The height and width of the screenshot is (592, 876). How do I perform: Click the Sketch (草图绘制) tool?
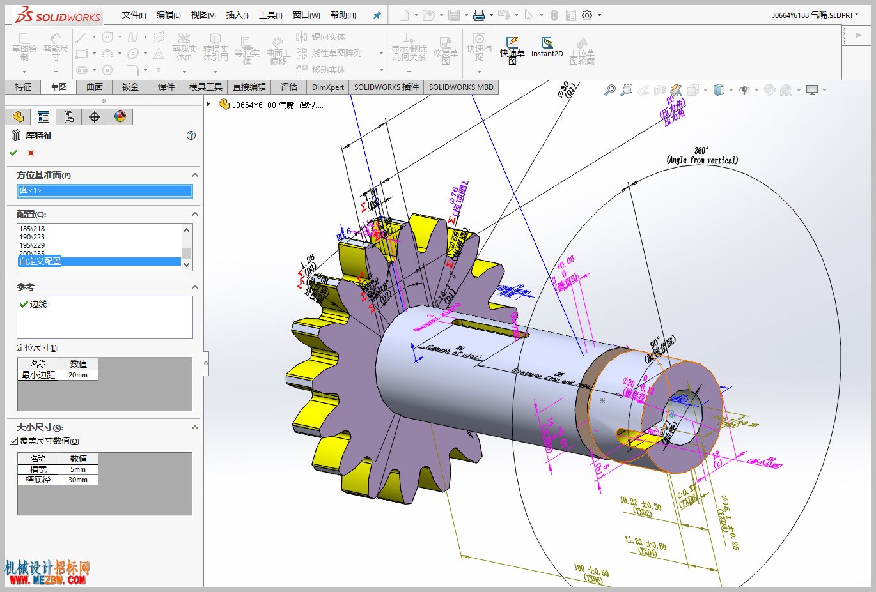[24, 47]
